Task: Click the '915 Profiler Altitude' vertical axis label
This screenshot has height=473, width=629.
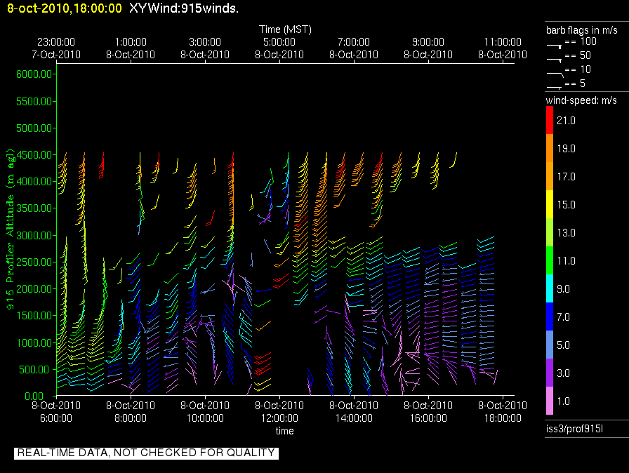Action: [x=10, y=229]
